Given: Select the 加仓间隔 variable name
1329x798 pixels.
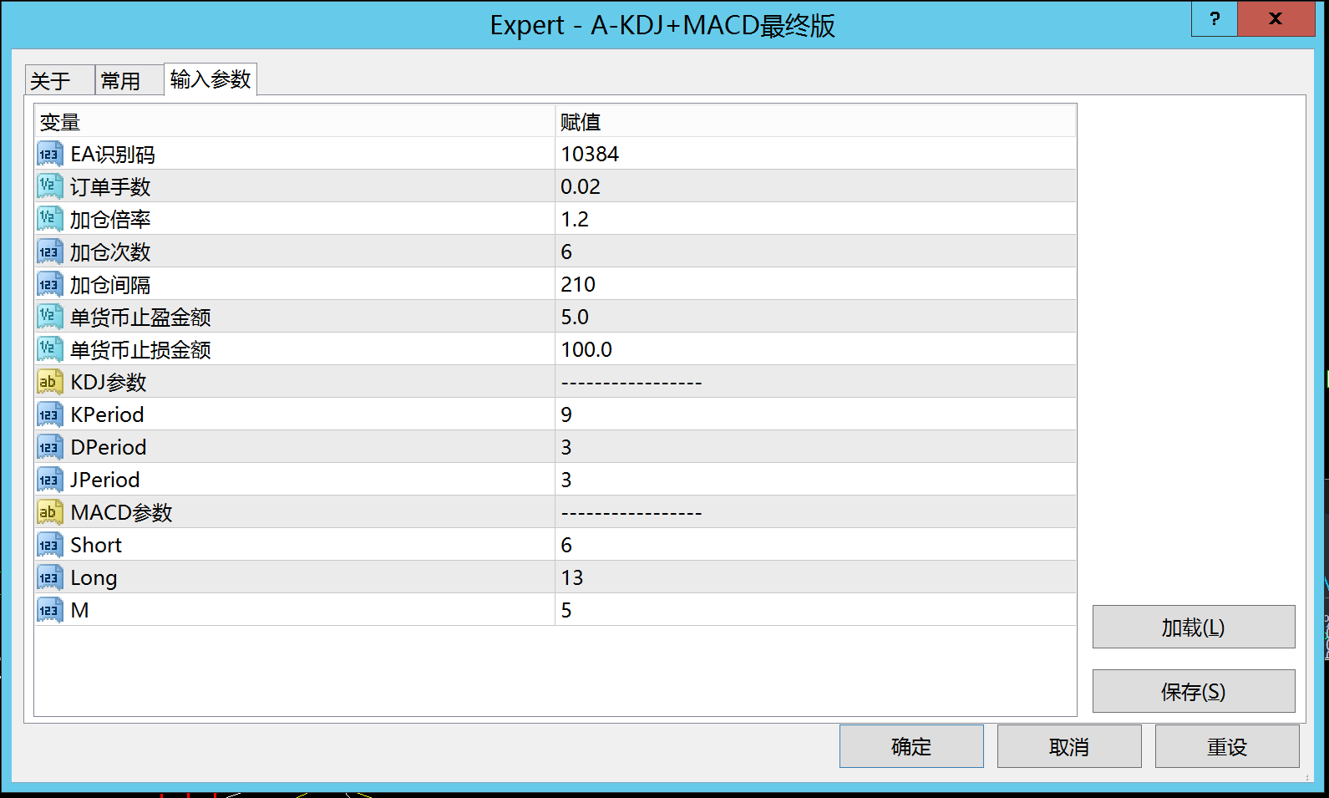Looking at the screenshot, I should (x=110, y=284).
